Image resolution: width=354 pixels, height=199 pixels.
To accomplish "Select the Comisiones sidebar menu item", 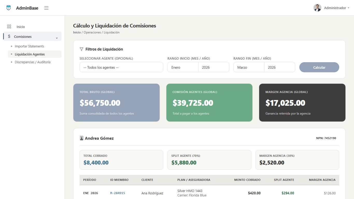I will point(32,36).
